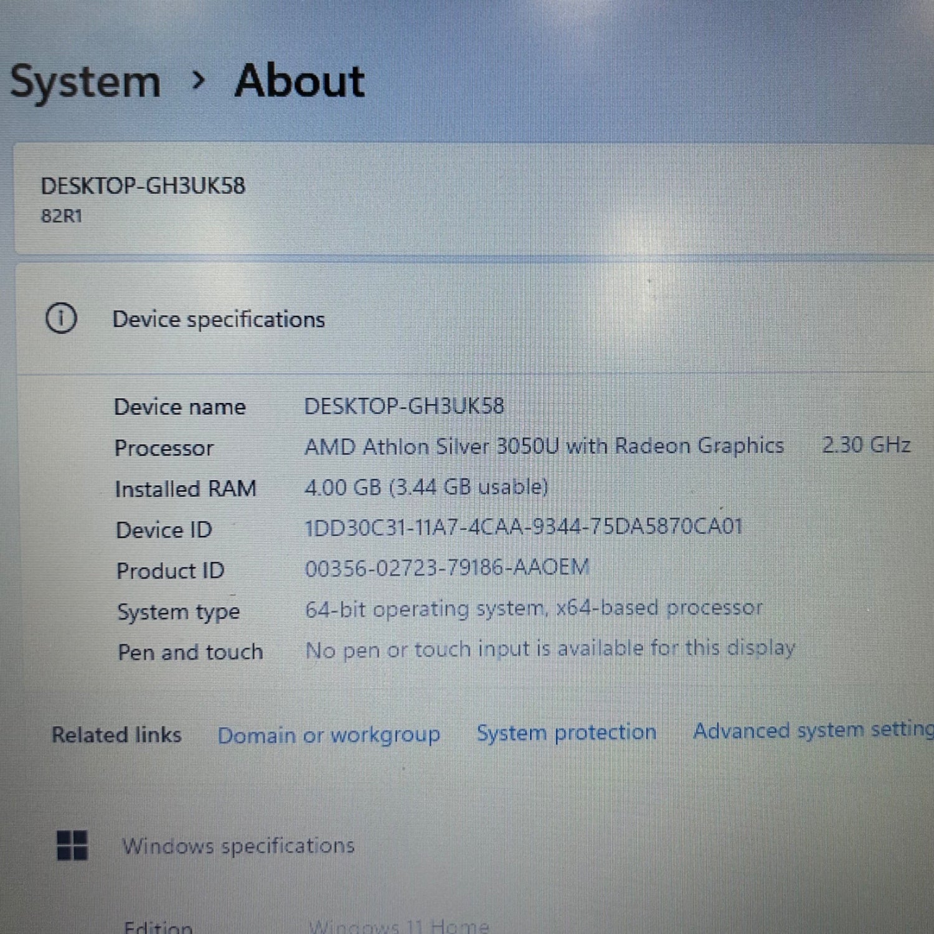Open the System protection link

567,732
